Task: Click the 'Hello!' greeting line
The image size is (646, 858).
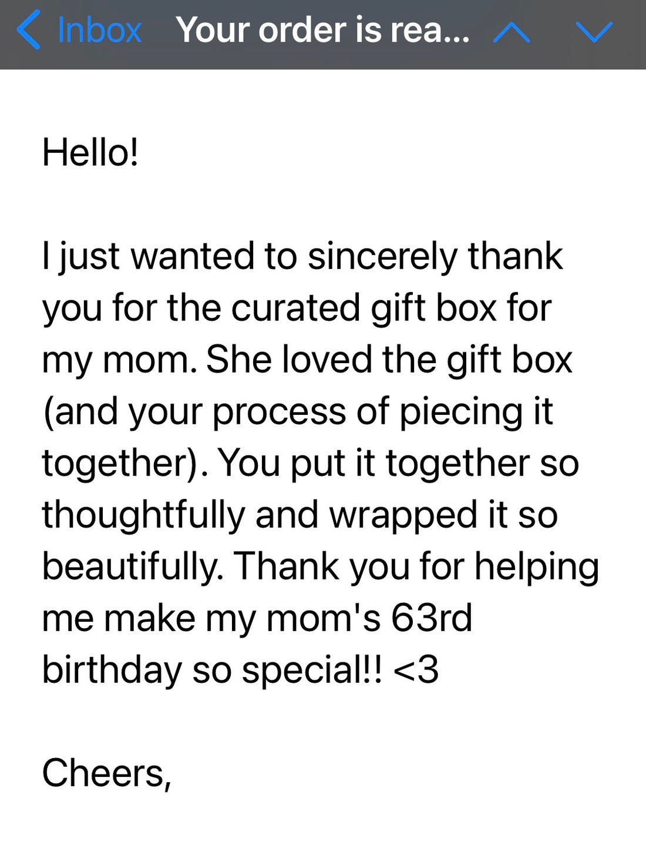Action: point(90,152)
